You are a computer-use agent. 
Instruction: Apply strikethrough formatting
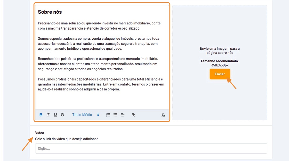pyautogui.click(x=62, y=115)
